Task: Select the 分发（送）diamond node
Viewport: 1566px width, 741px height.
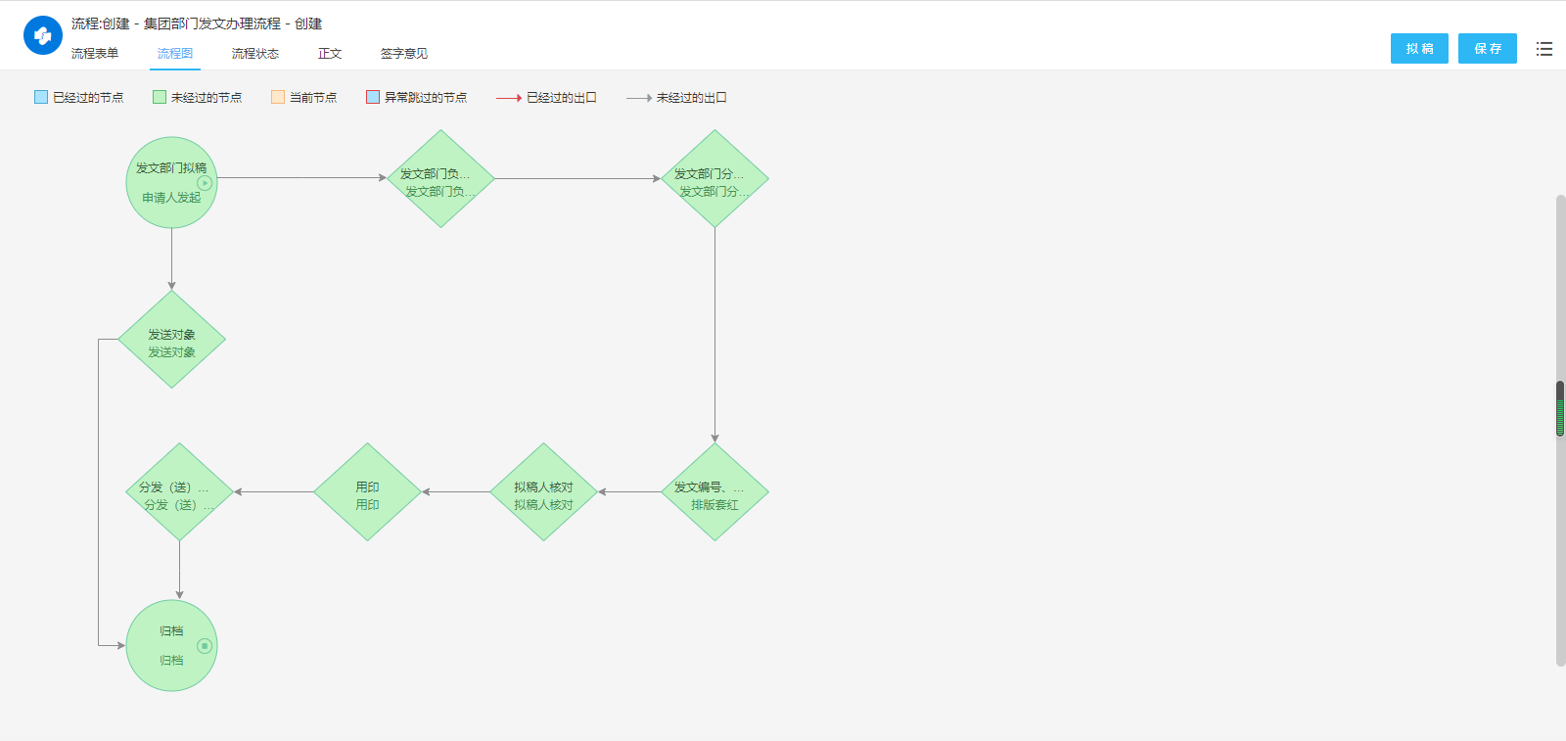Action: pyautogui.click(x=179, y=492)
